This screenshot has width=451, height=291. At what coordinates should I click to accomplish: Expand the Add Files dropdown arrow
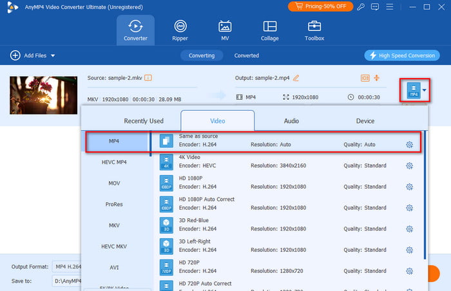pos(53,55)
